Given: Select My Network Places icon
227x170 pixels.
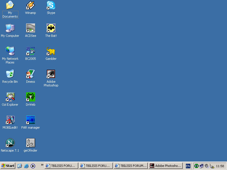Looking at the screenshot, I should click(10, 55).
